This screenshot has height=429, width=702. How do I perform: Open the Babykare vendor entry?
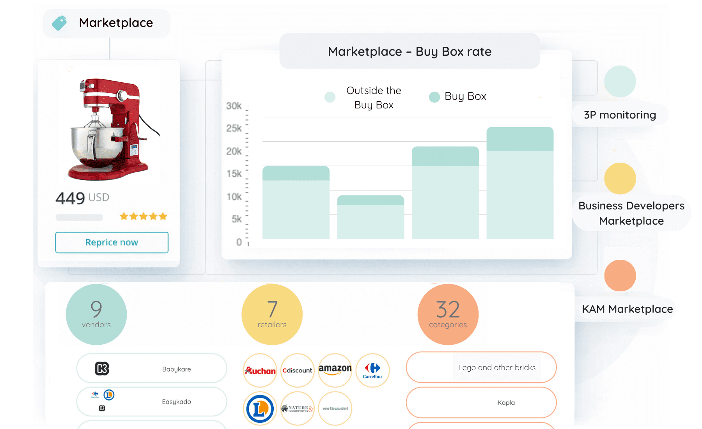[176, 369]
